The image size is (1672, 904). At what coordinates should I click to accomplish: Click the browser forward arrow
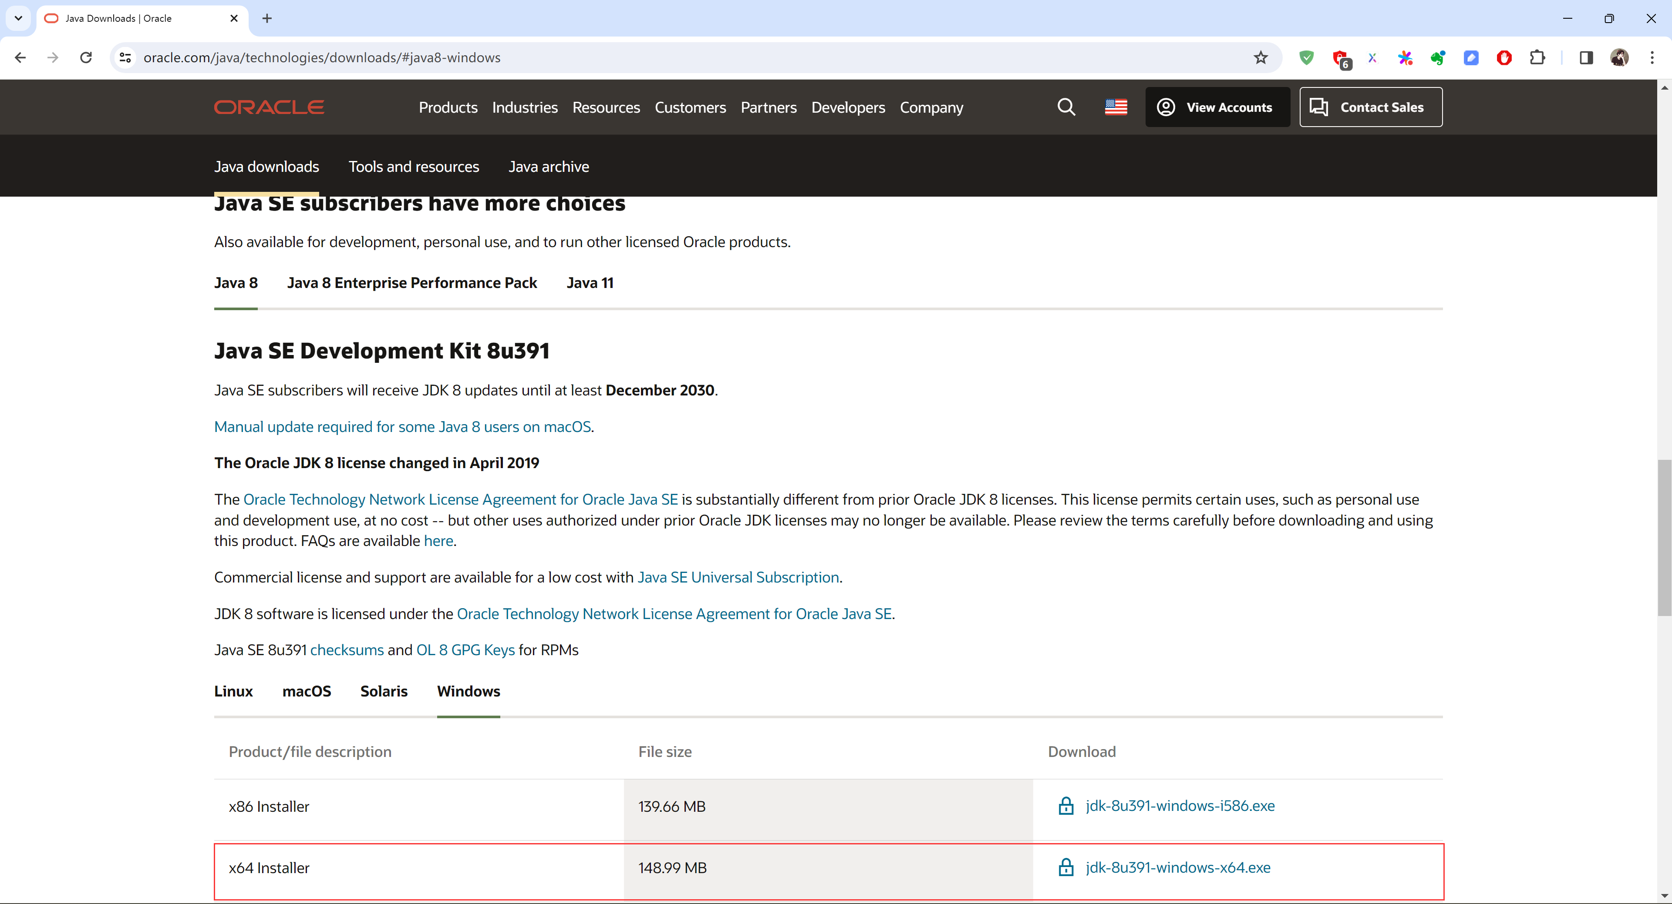(x=53, y=58)
